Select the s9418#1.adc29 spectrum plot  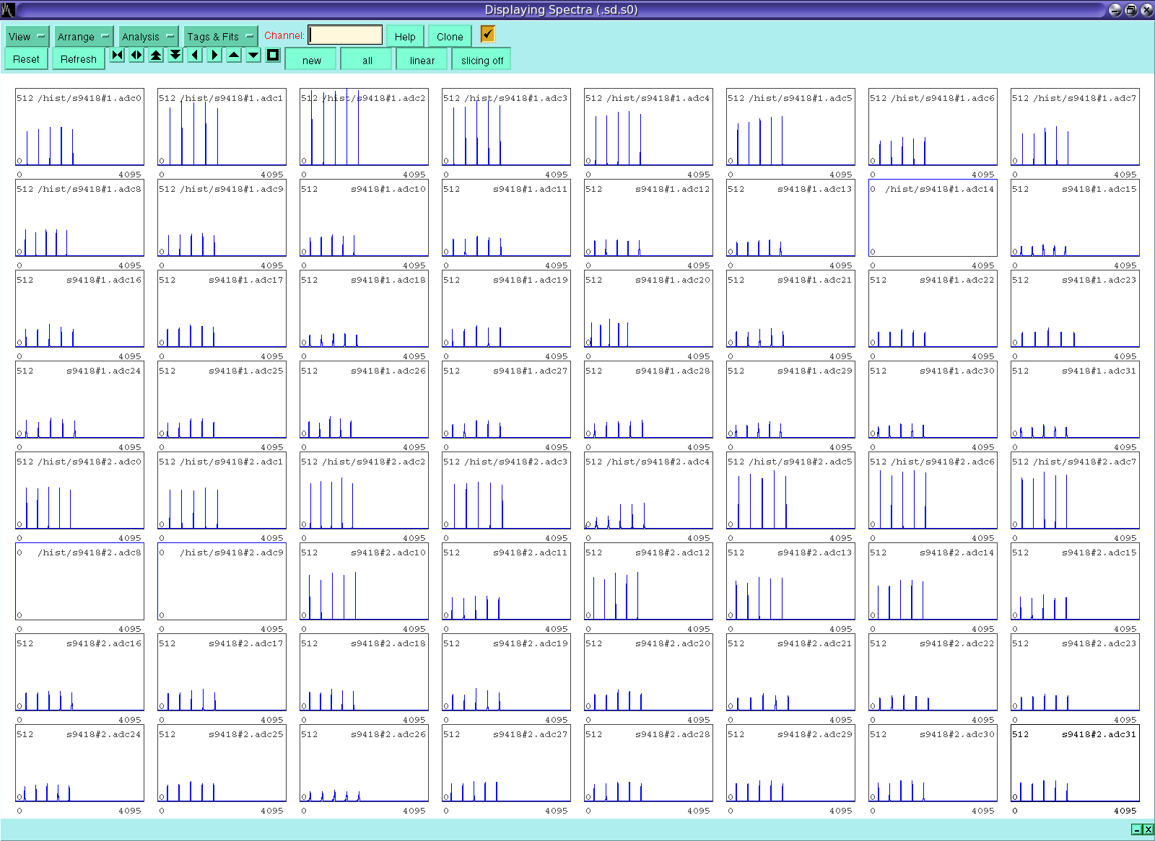pos(790,400)
